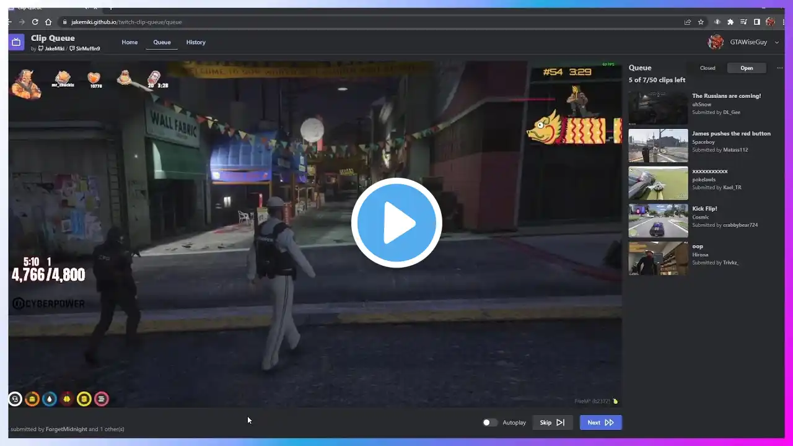The image size is (793, 446).
Task: Go forward in browser history
Action: (x=22, y=22)
